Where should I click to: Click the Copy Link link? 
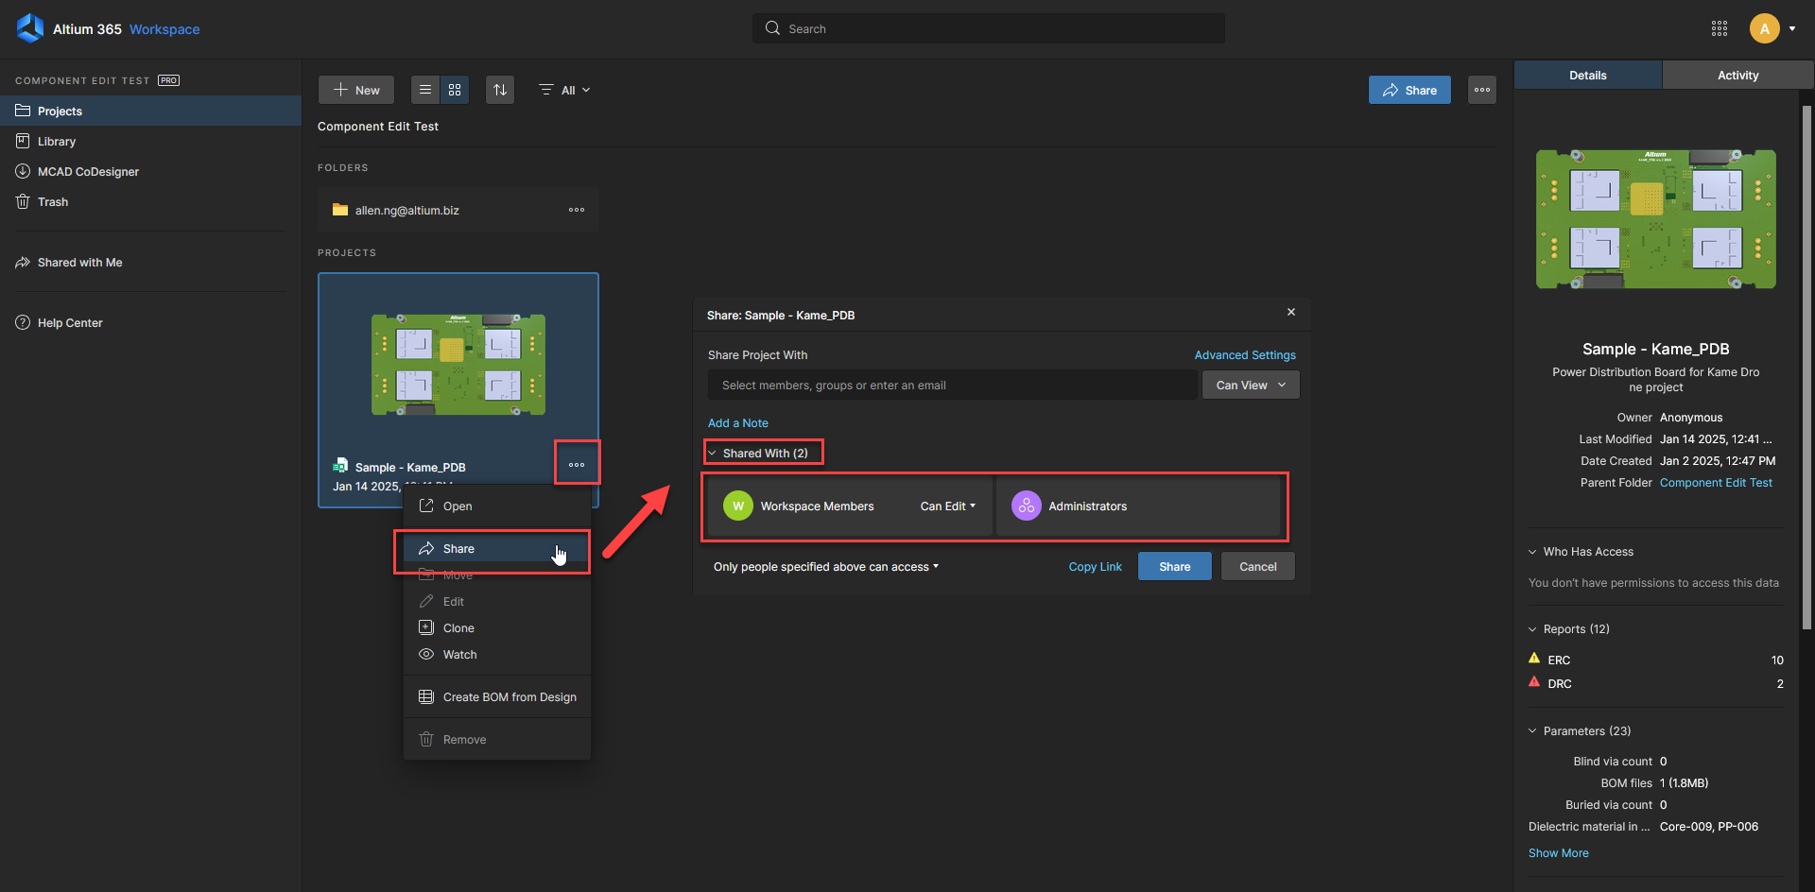[x=1095, y=567]
